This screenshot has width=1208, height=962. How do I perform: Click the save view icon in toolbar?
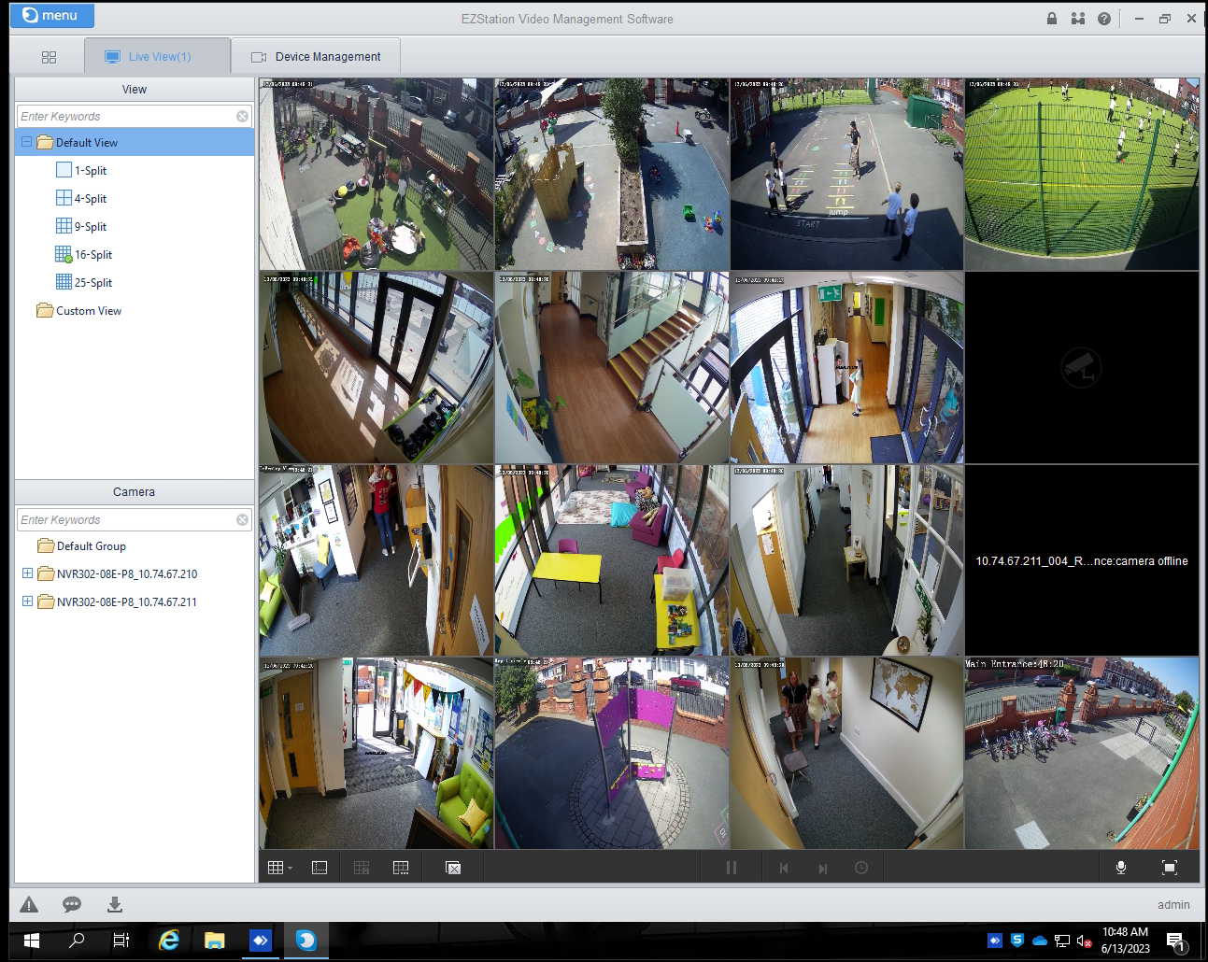coord(320,868)
